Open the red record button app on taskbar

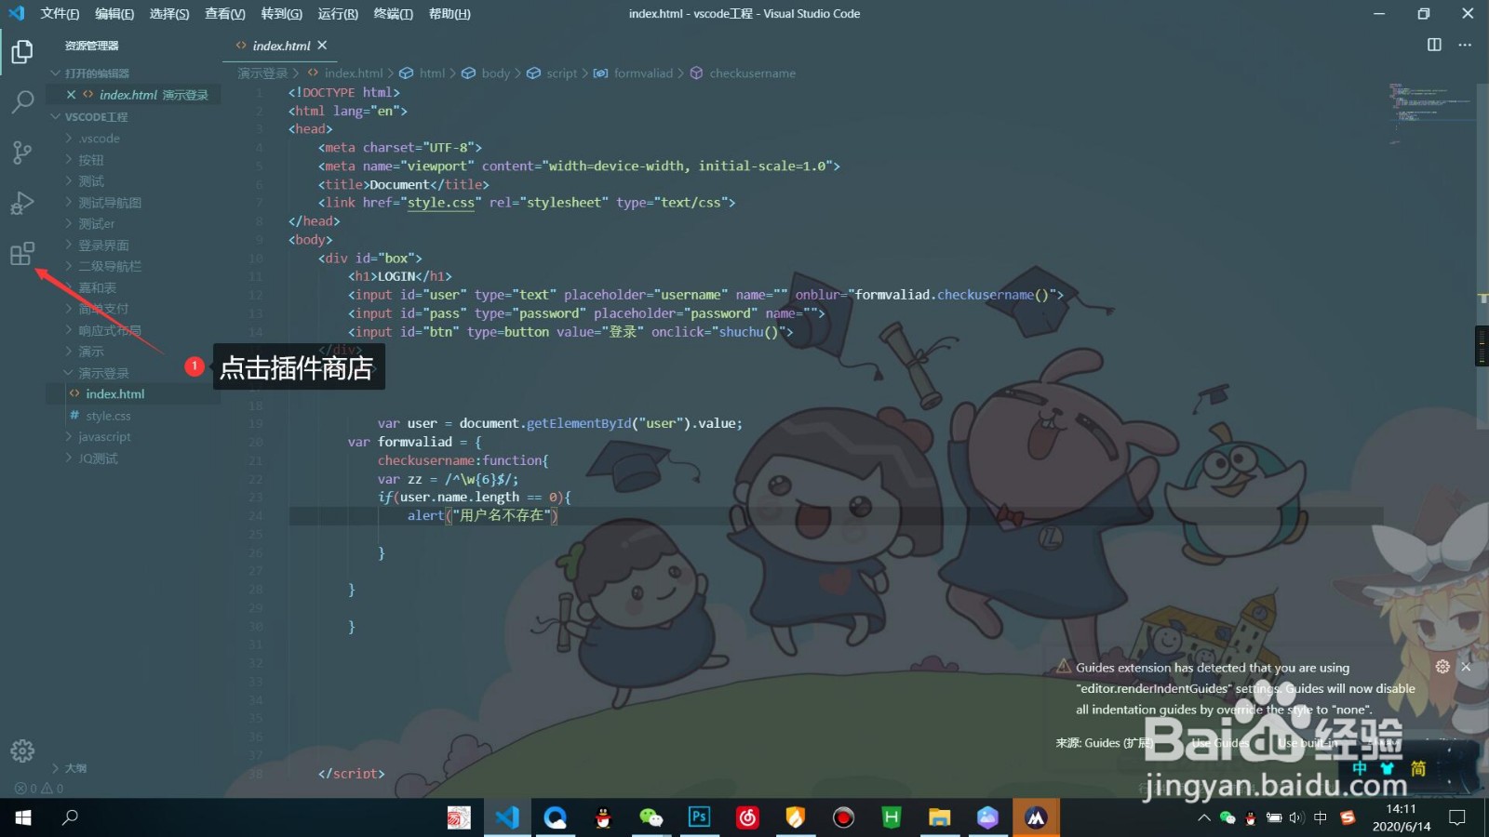(843, 817)
